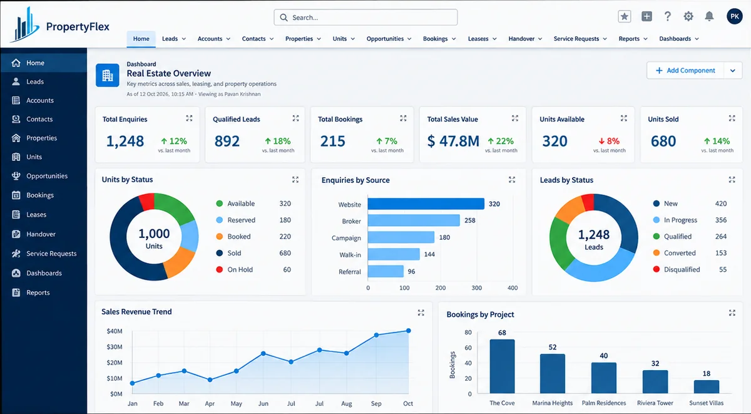Go to Home in the sidebar
Viewport: 751px width, 414px height.
point(44,63)
